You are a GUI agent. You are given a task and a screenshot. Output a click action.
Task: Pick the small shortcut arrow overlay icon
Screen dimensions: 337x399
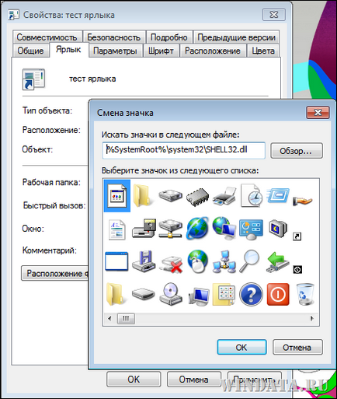pyautogui.click(x=297, y=236)
